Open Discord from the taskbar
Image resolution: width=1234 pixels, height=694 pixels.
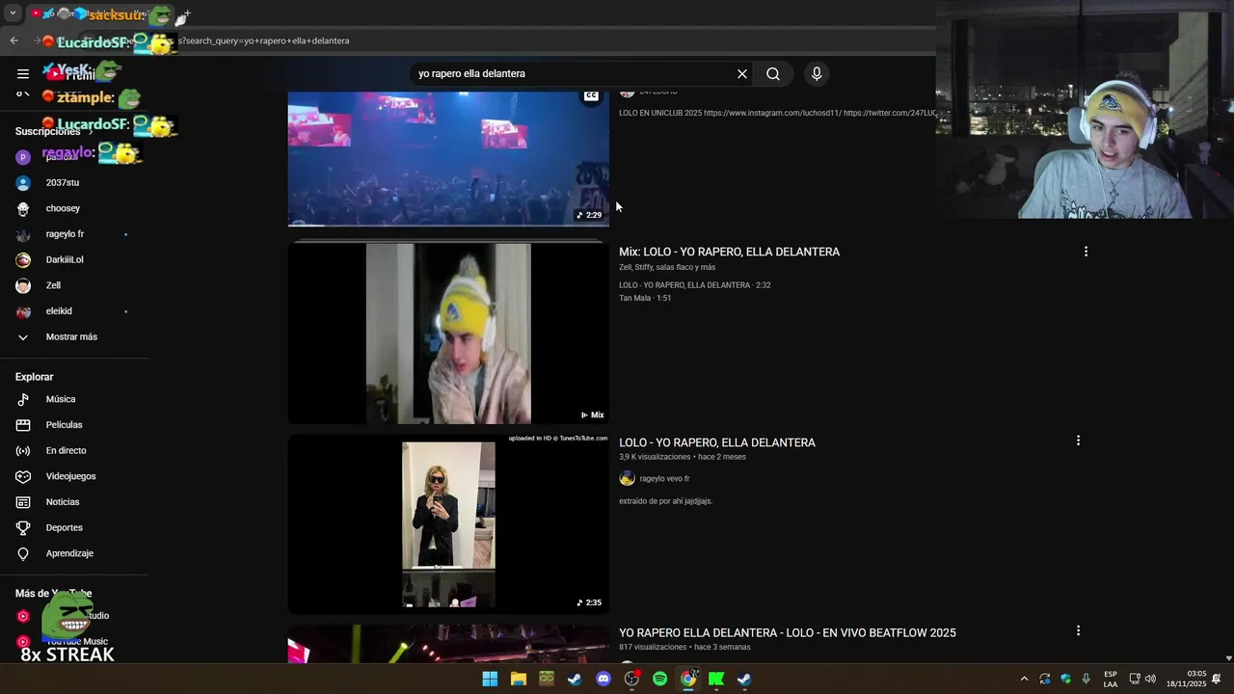pos(604,679)
